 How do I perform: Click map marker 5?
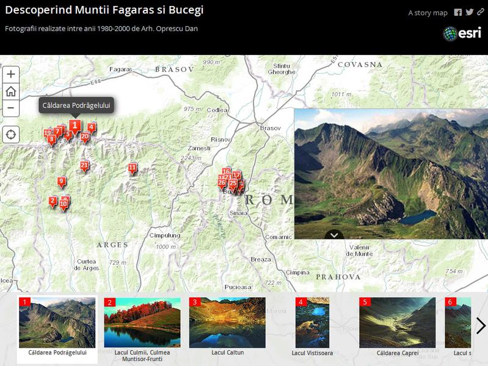pos(68,135)
